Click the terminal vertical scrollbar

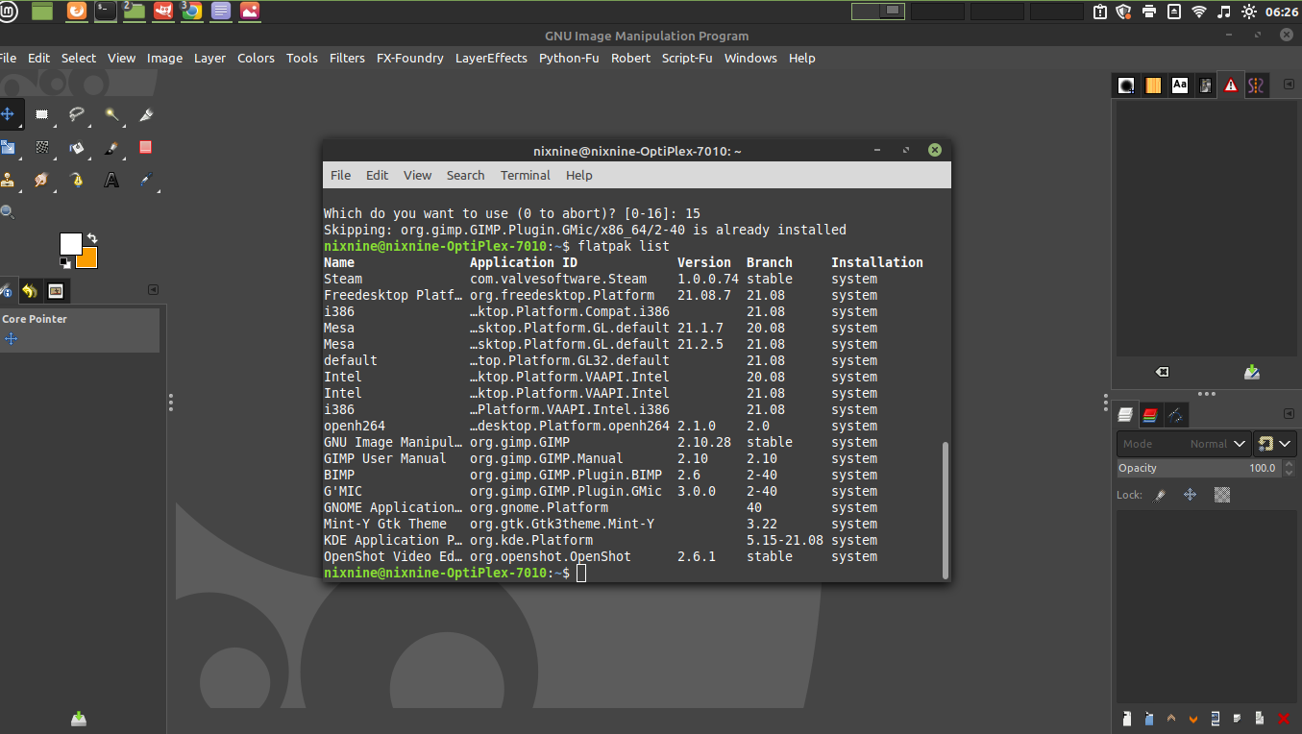[x=946, y=510]
